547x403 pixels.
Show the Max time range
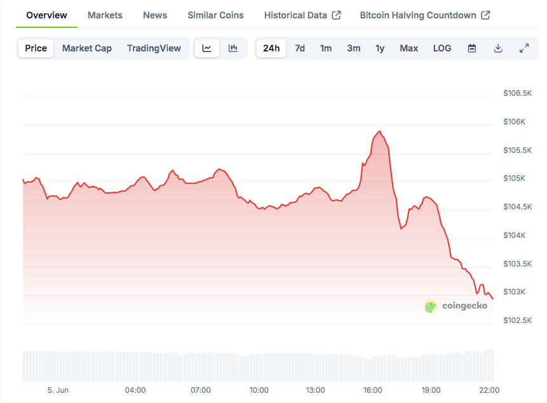pos(409,48)
